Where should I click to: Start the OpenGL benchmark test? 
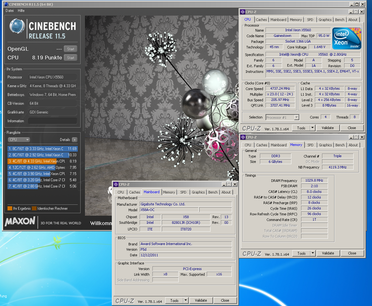pos(71,49)
